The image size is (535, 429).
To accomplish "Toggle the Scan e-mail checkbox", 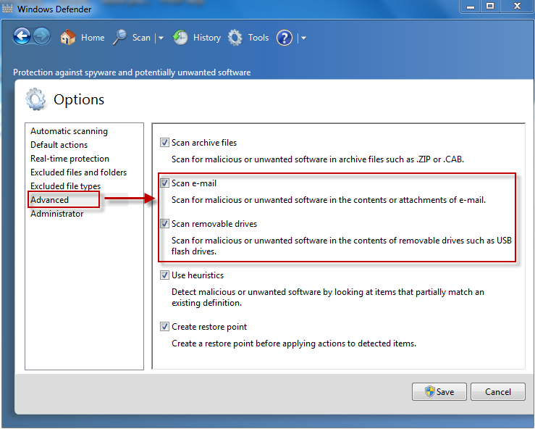I will [164, 183].
